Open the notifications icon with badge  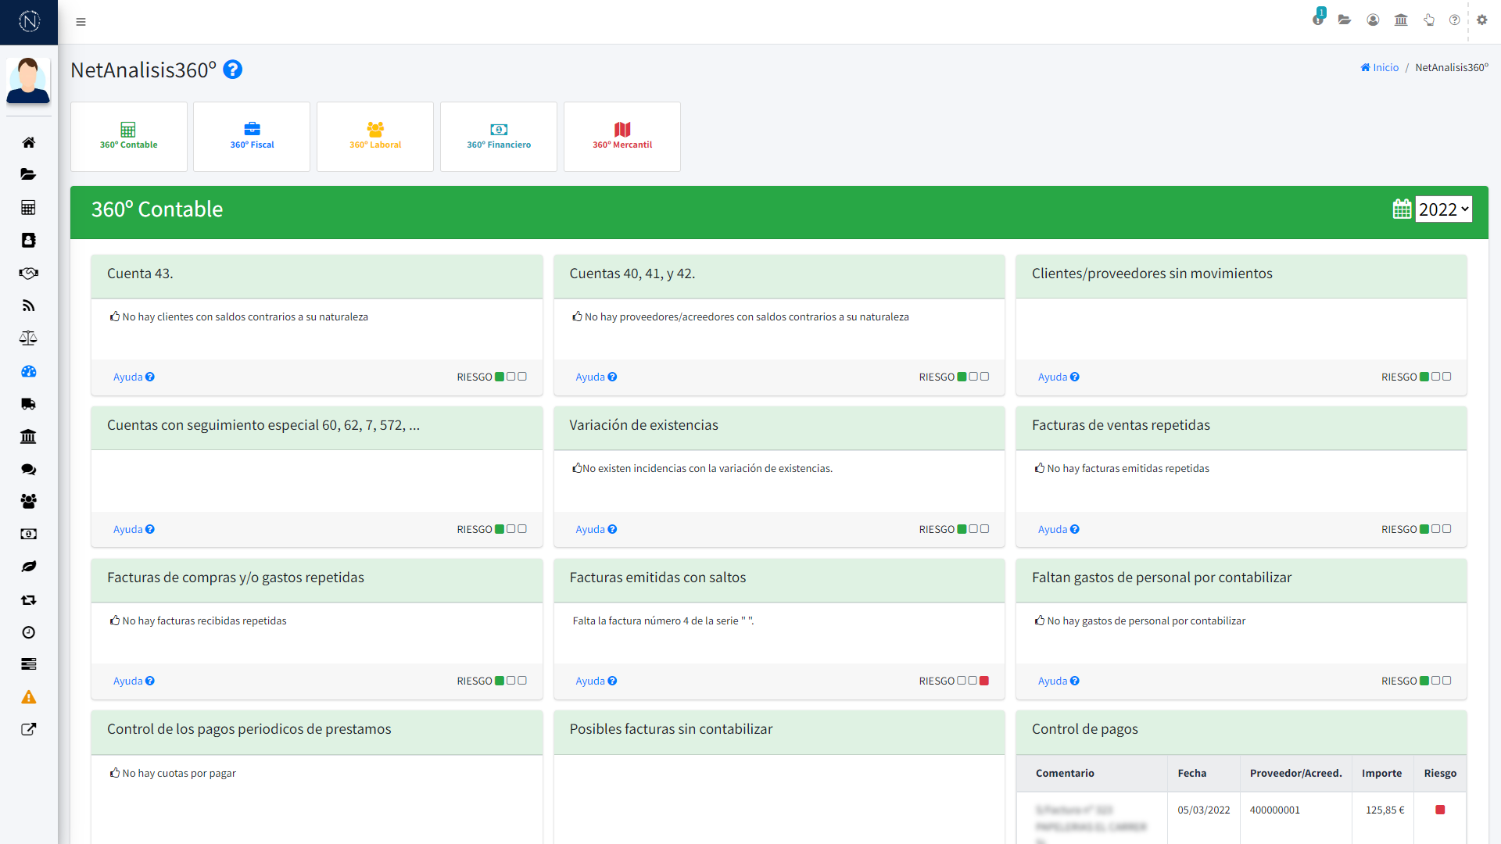1318,19
